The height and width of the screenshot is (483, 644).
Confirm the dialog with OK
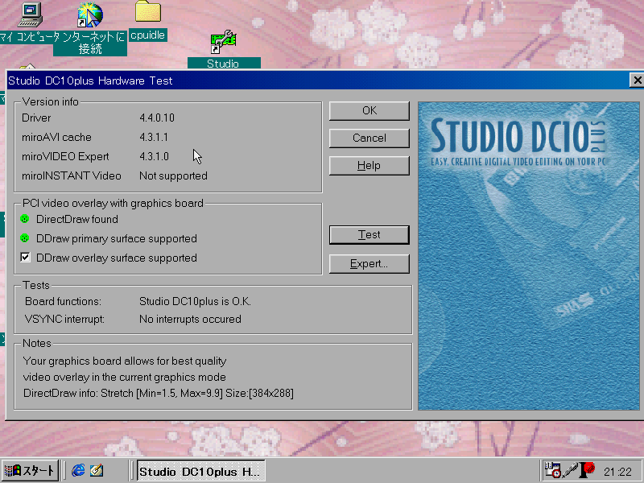(369, 111)
